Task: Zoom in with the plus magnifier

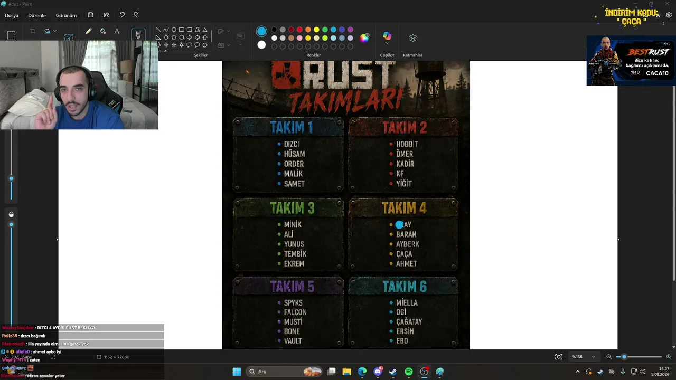Action: tap(669, 357)
